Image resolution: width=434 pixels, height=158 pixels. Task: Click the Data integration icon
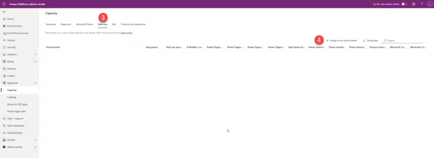(x=4, y=126)
